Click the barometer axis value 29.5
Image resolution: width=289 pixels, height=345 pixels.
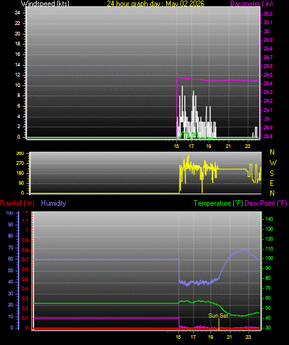(x=268, y=75)
